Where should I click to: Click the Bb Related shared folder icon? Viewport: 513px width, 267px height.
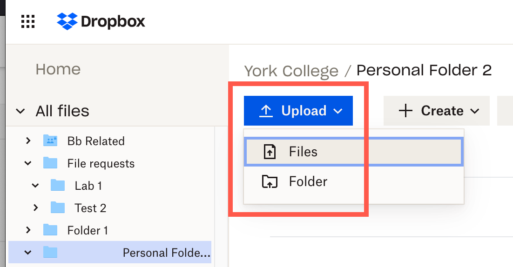pos(50,140)
